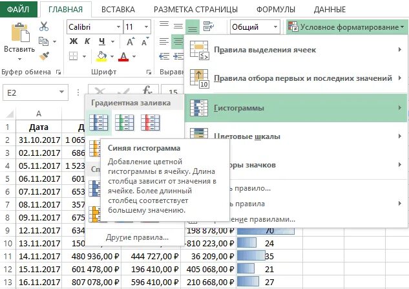
Task: Align text to top
Action: tap(164, 25)
